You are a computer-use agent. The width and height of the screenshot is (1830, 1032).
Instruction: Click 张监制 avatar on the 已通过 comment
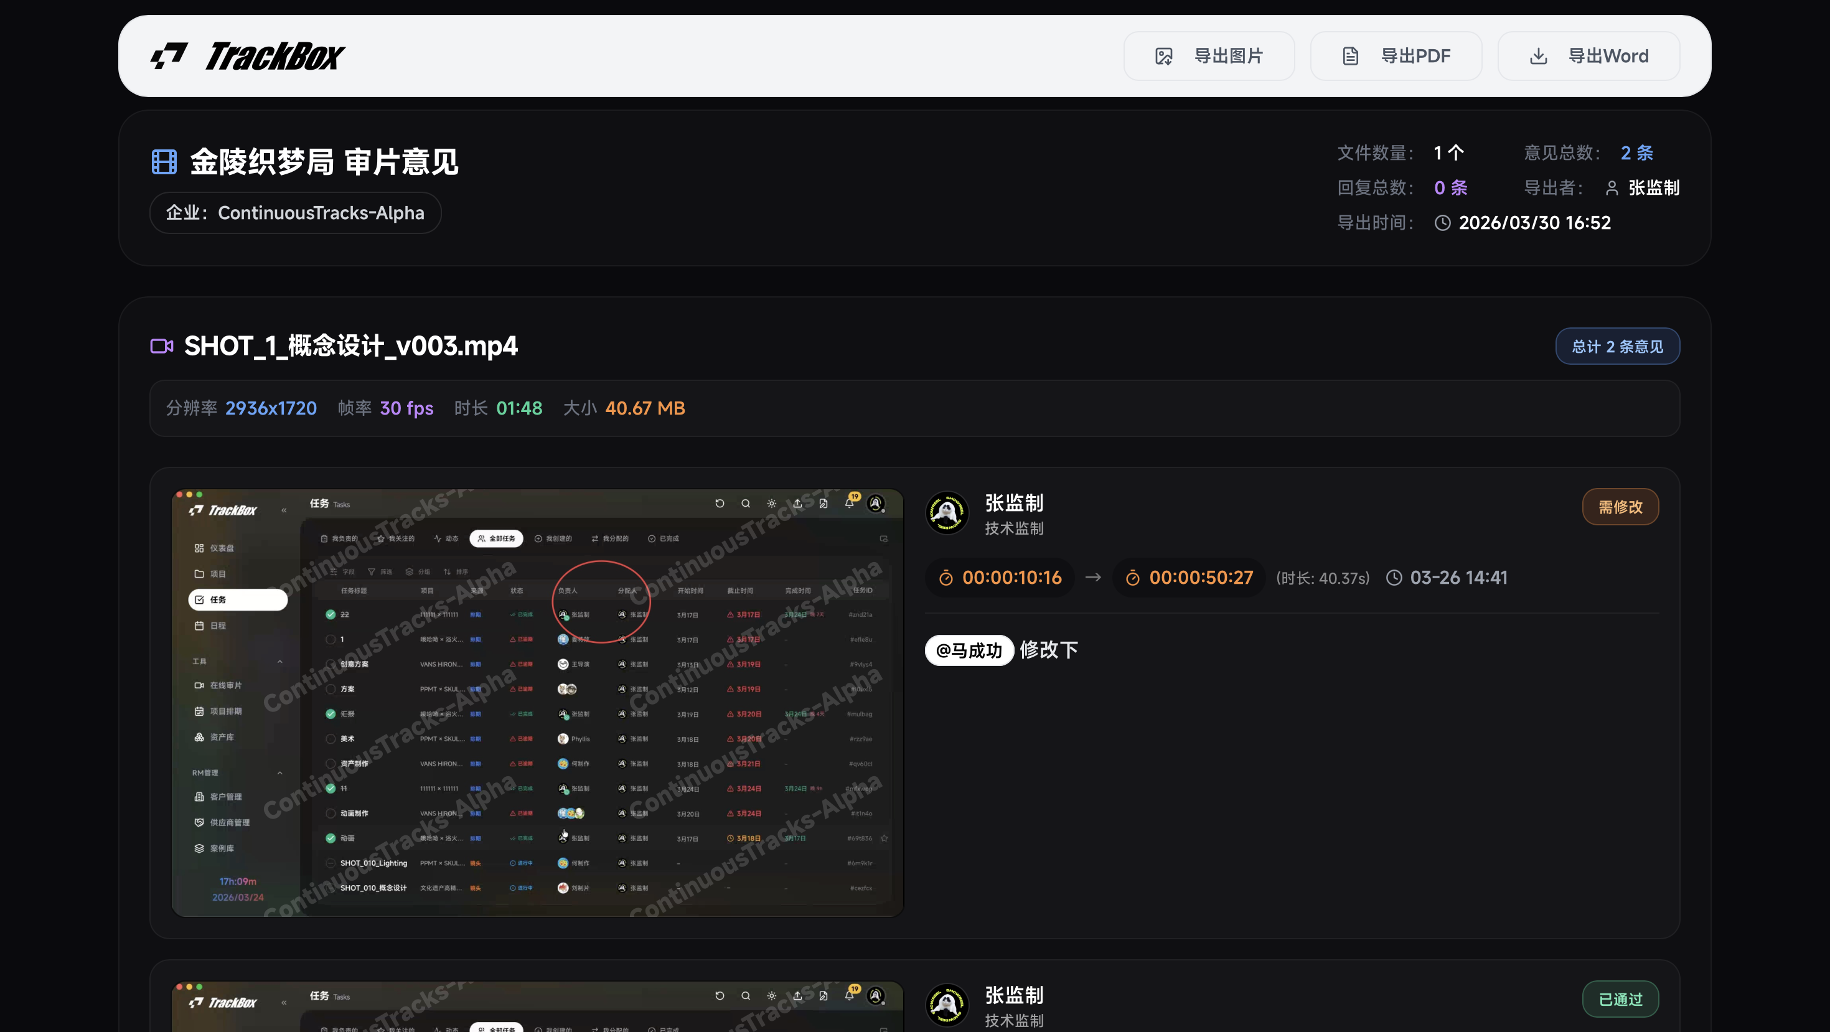click(x=947, y=1004)
